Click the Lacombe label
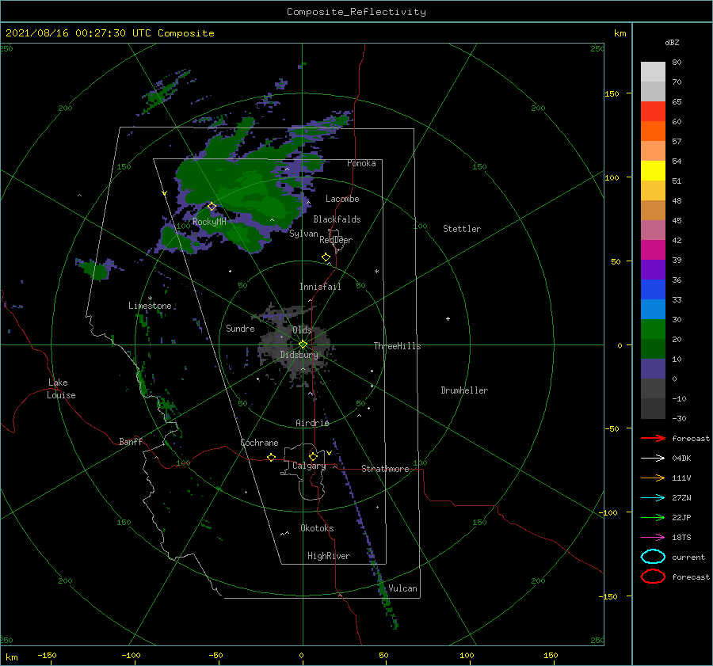The width and height of the screenshot is (713, 666). tap(342, 199)
